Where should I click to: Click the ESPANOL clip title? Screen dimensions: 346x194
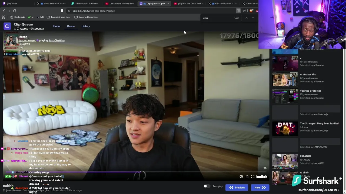click(x=305, y=156)
